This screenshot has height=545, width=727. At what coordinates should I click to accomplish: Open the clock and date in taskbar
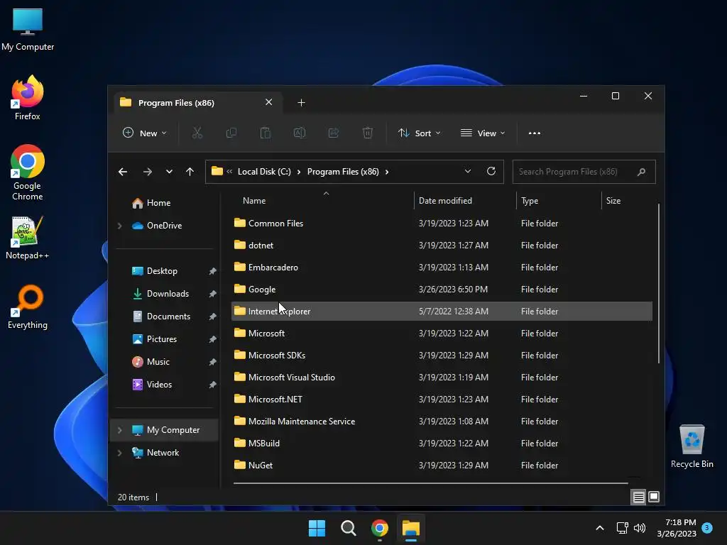[x=677, y=528]
